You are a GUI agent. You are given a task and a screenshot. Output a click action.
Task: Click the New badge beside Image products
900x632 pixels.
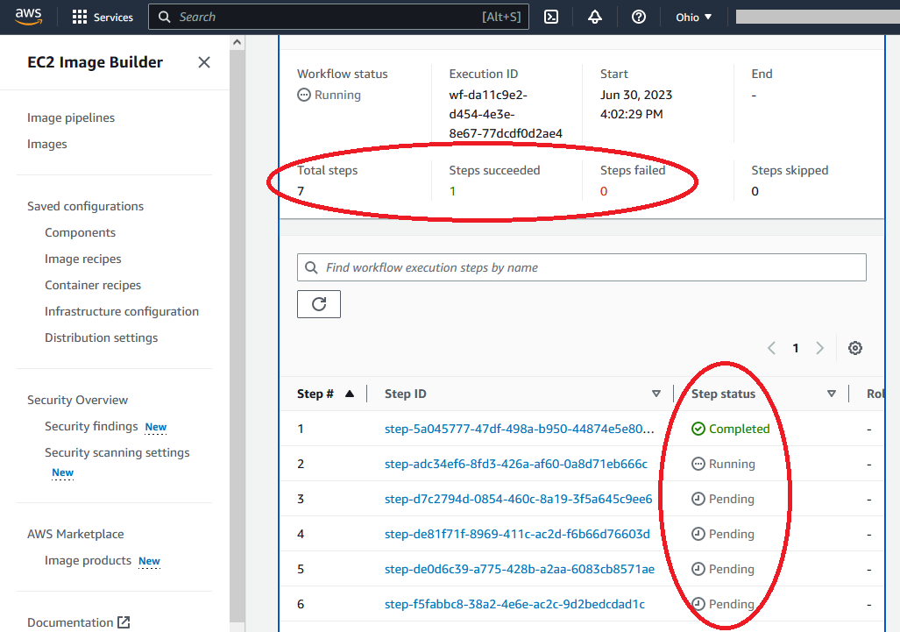coord(149,561)
